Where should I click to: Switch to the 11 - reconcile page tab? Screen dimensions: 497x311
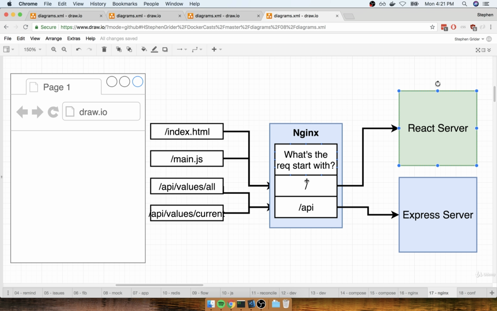pyautogui.click(x=264, y=293)
